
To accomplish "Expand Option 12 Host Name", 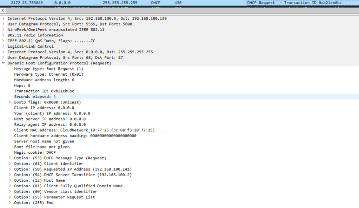I will [x=10, y=180].
